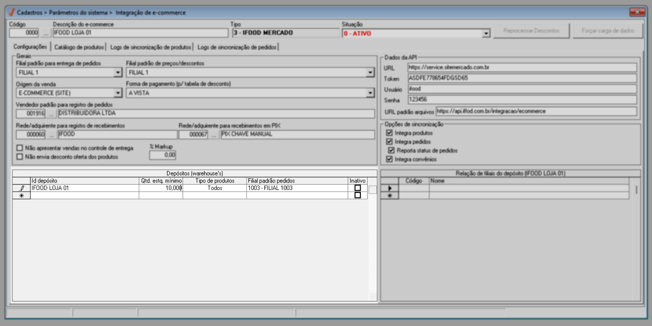The height and width of the screenshot is (326, 652).
Task: Click the app logo icon in the title bar
Action: click(11, 12)
